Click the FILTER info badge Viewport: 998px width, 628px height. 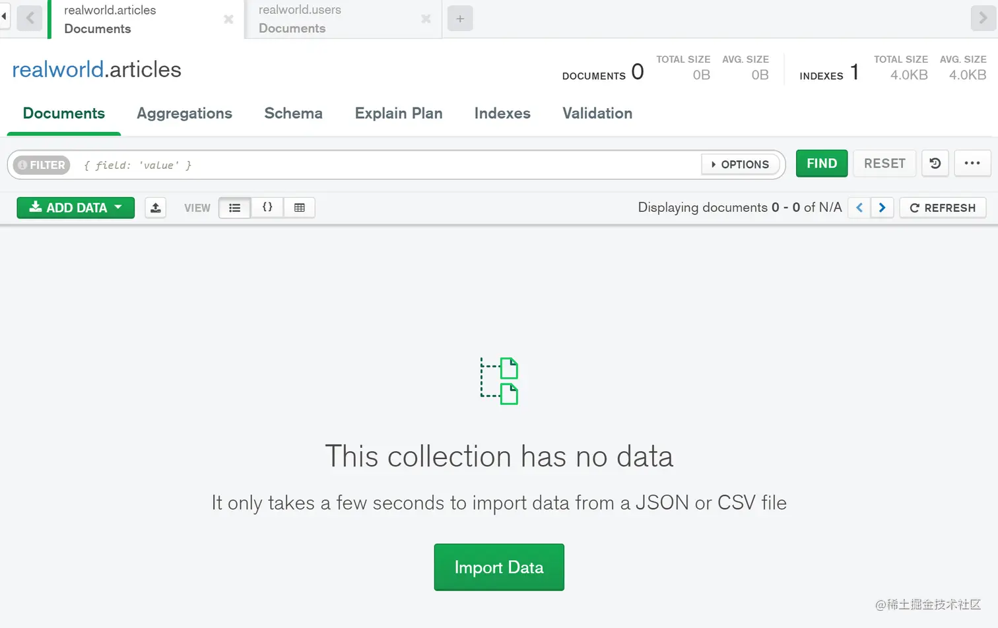42,165
